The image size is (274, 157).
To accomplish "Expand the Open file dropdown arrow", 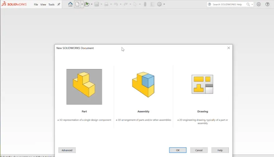I will coord(92,4).
